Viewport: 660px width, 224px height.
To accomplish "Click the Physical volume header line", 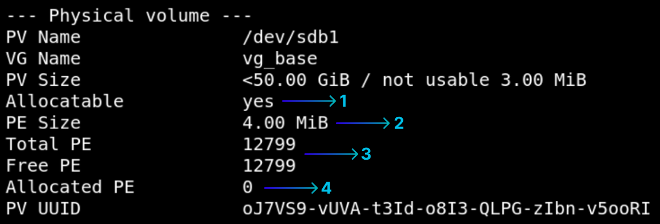I will click(x=129, y=16).
